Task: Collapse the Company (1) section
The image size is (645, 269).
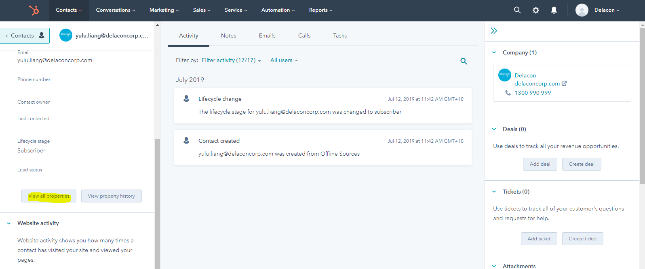Action: (x=494, y=52)
